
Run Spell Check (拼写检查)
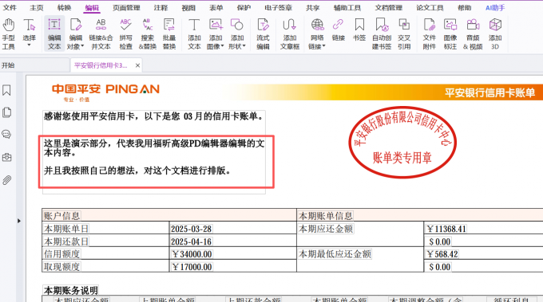pos(125,33)
